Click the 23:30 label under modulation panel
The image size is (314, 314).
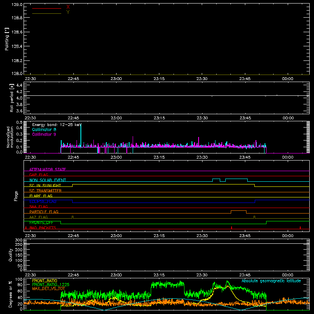pos(202,157)
